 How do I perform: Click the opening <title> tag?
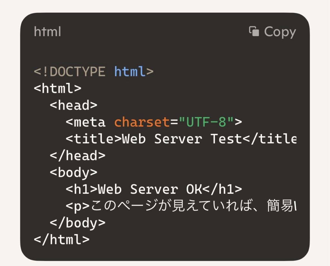tap(93, 139)
